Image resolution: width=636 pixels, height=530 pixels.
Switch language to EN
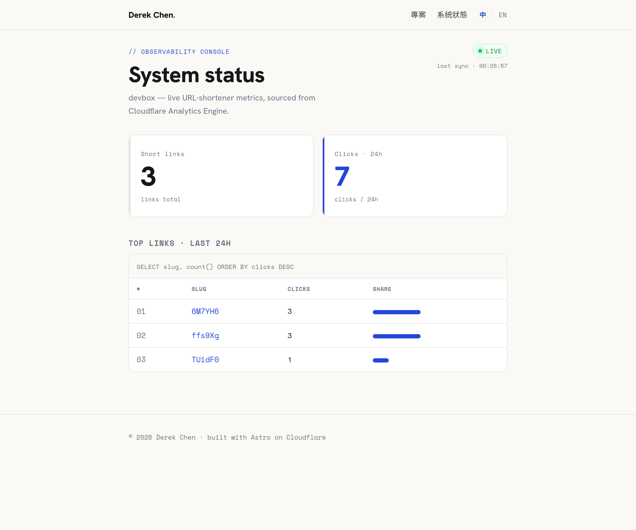coord(502,15)
